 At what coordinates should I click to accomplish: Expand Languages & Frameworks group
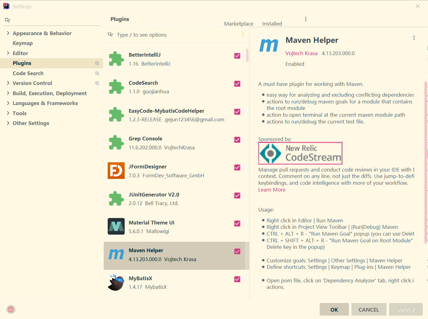(8, 103)
